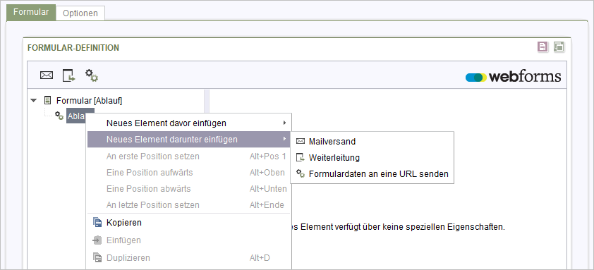Screen dimensions: 594x270
Task: Select the Formular [Ablauf] tree item
Action: 89,101
